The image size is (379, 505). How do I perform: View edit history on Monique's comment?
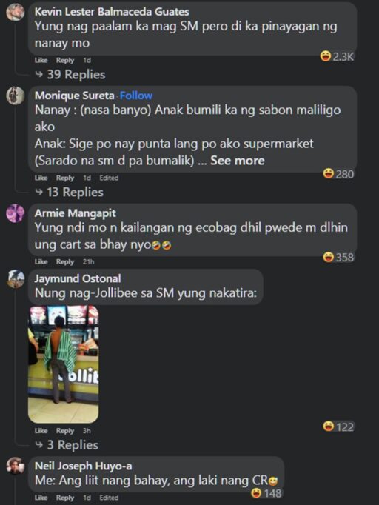click(x=109, y=178)
